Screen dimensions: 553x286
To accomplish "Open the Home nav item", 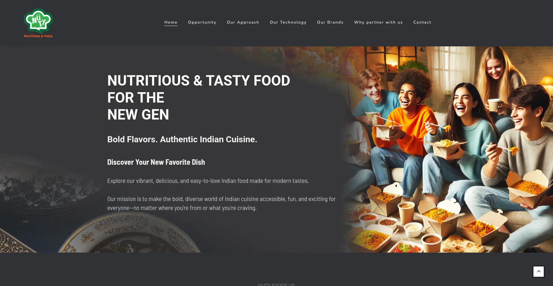I will 171,22.
